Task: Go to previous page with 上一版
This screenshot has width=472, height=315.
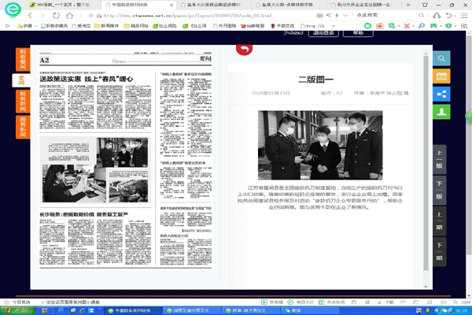Action: (x=440, y=159)
